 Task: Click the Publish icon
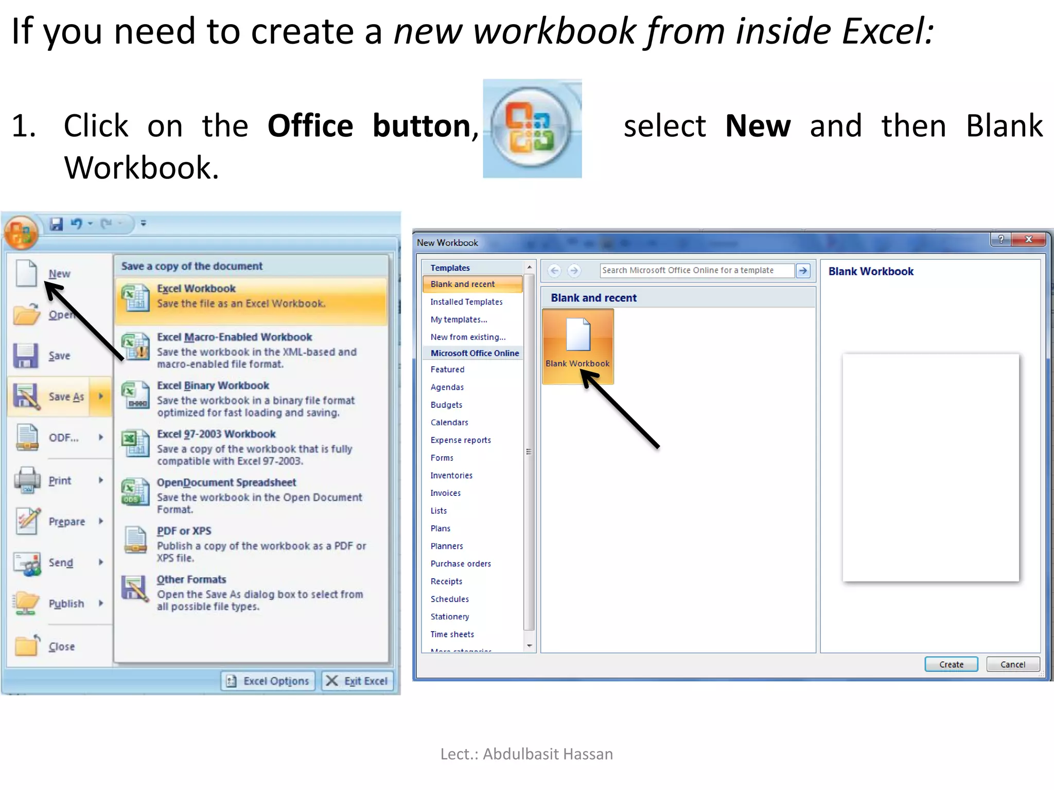coord(27,603)
